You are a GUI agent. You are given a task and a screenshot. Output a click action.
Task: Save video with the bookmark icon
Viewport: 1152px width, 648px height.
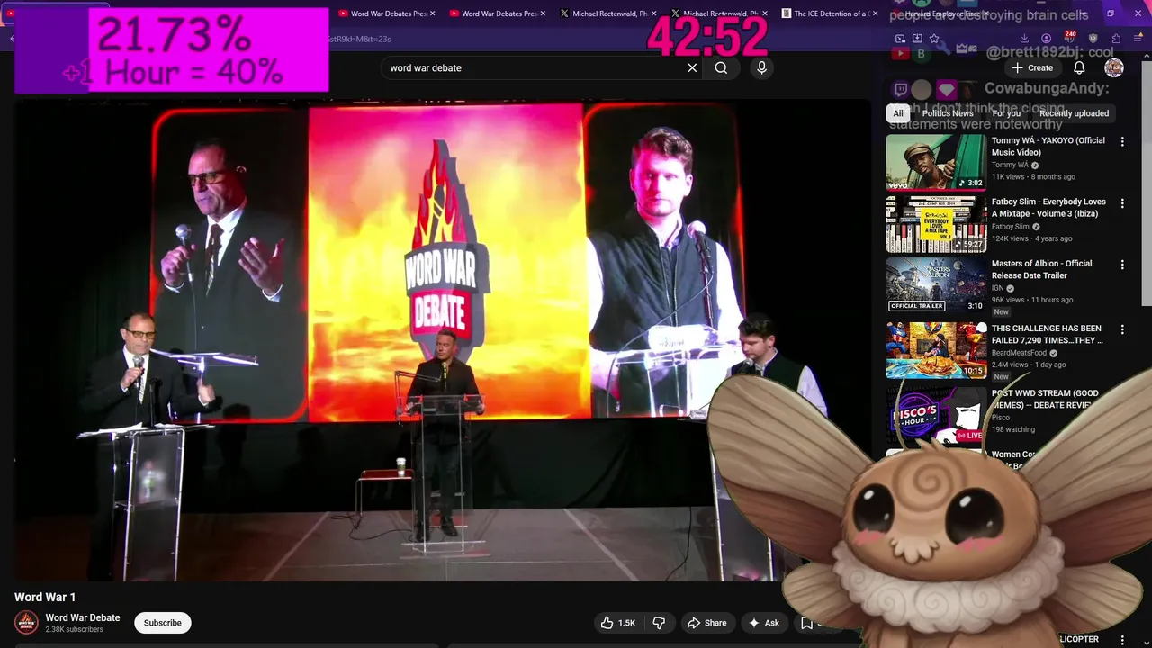click(806, 623)
